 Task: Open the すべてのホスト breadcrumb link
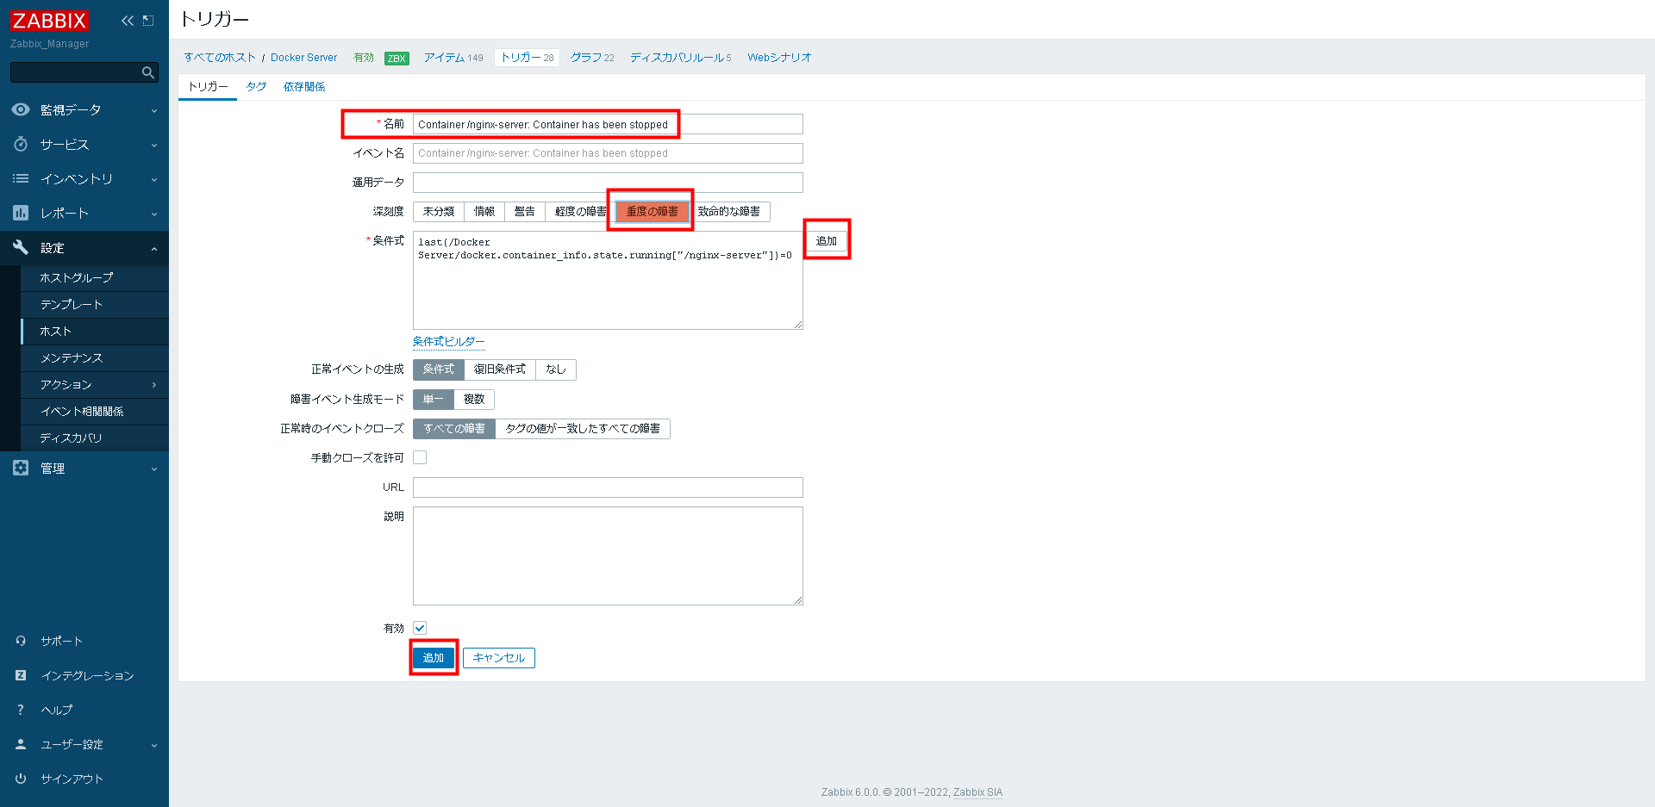coord(220,58)
